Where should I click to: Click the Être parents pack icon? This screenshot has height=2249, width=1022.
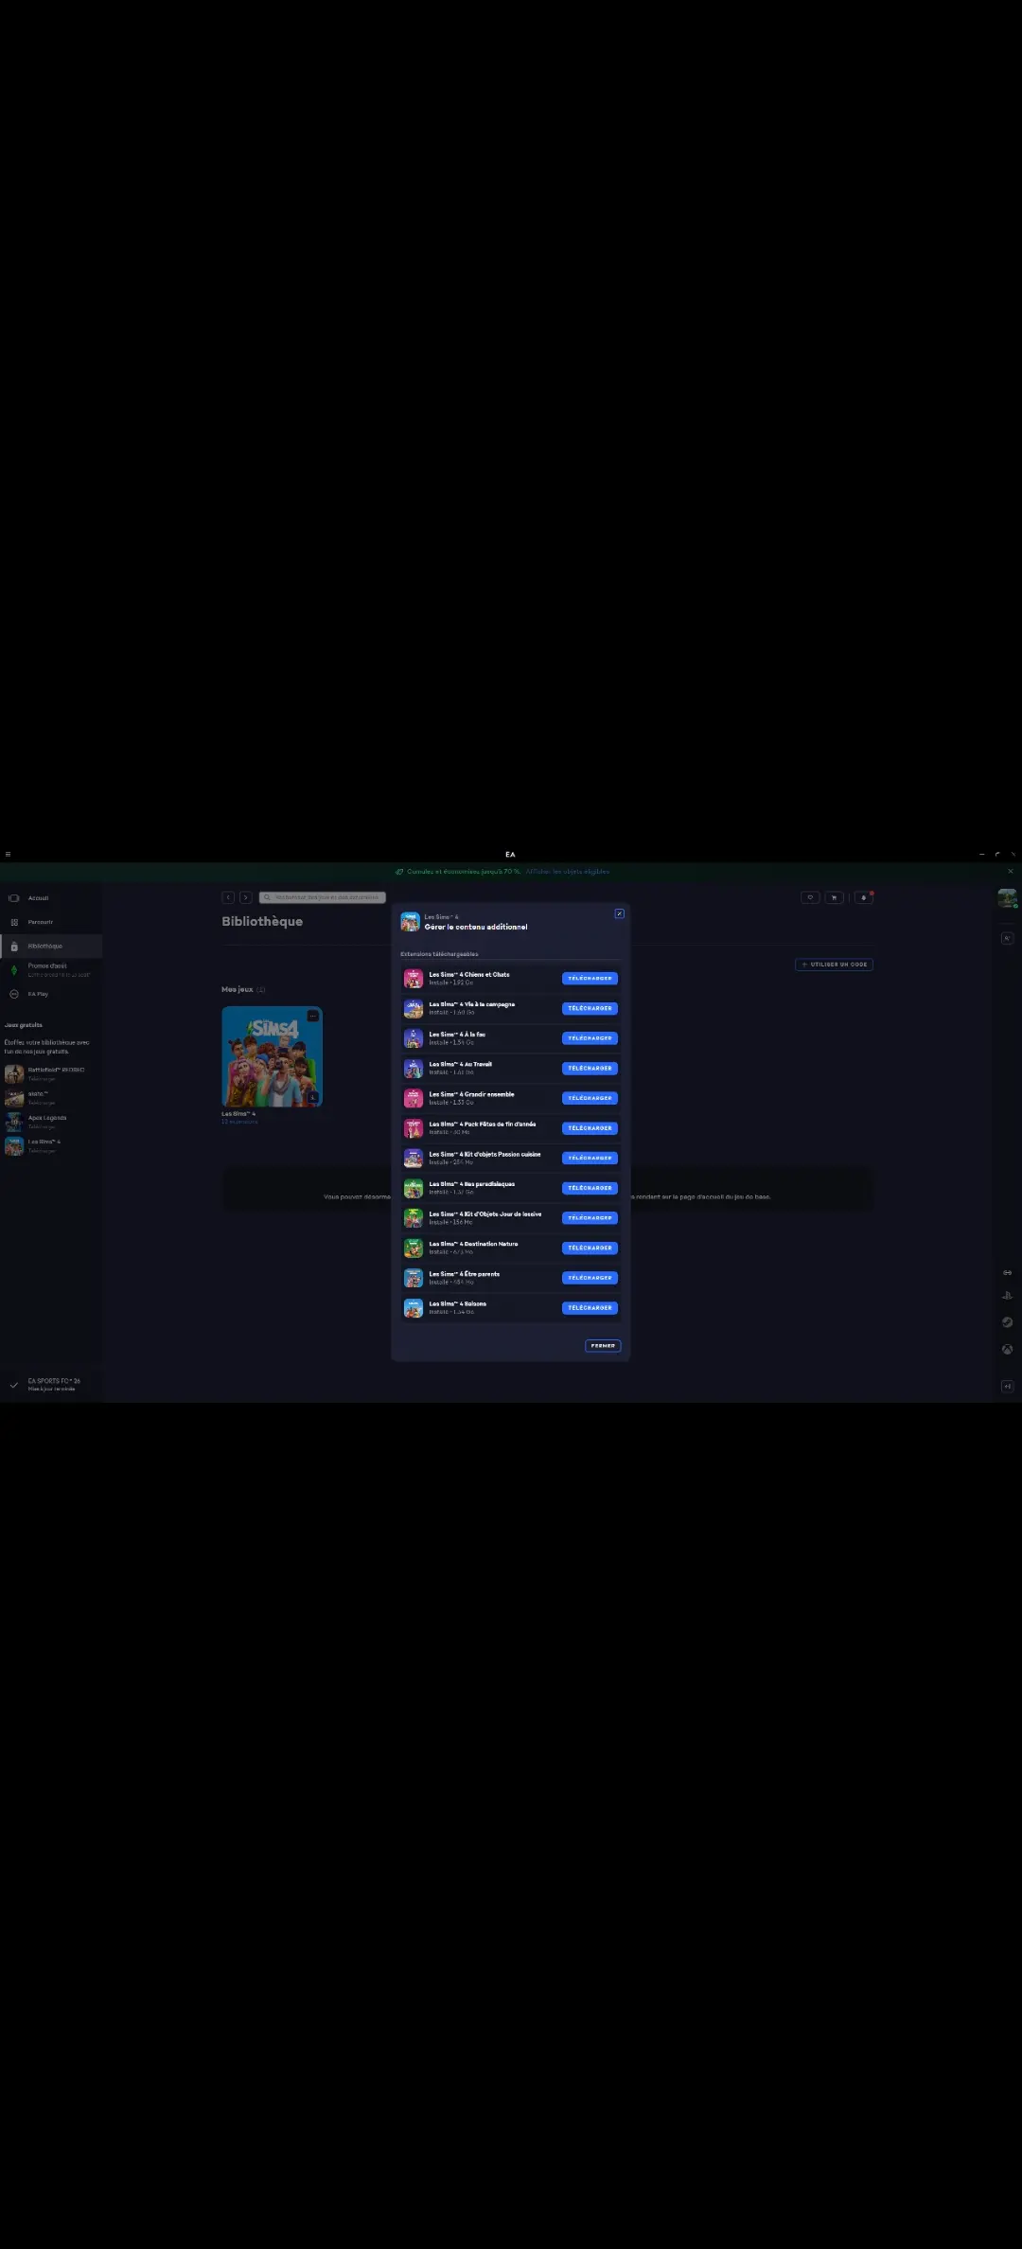click(x=414, y=1278)
